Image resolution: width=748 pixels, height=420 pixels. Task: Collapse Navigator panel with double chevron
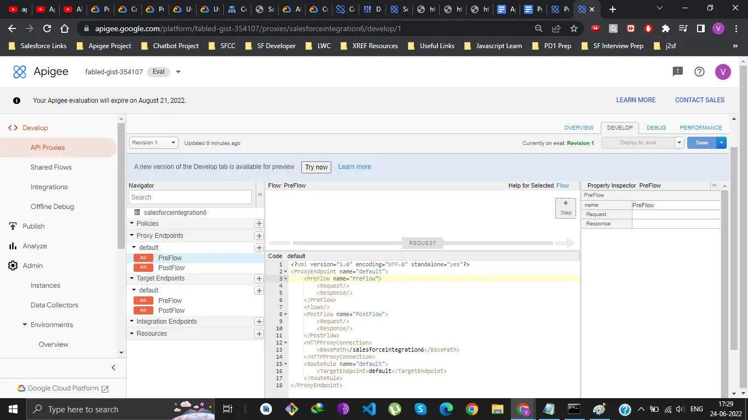coord(260,195)
